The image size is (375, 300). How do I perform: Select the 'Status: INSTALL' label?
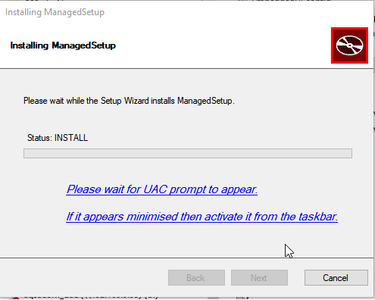click(x=58, y=138)
